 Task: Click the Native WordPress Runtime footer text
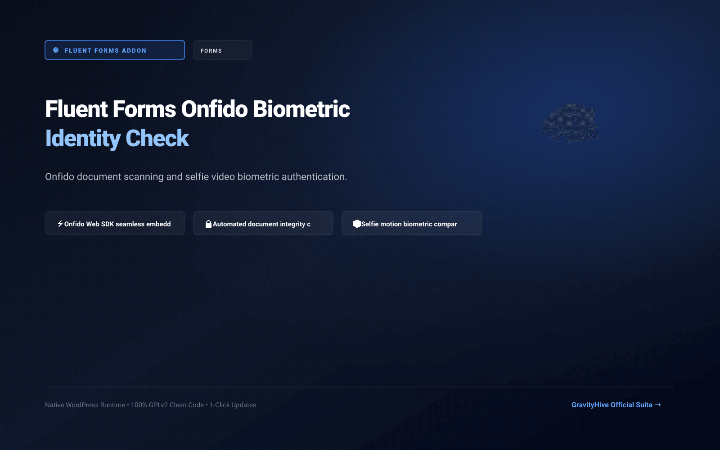(85, 405)
